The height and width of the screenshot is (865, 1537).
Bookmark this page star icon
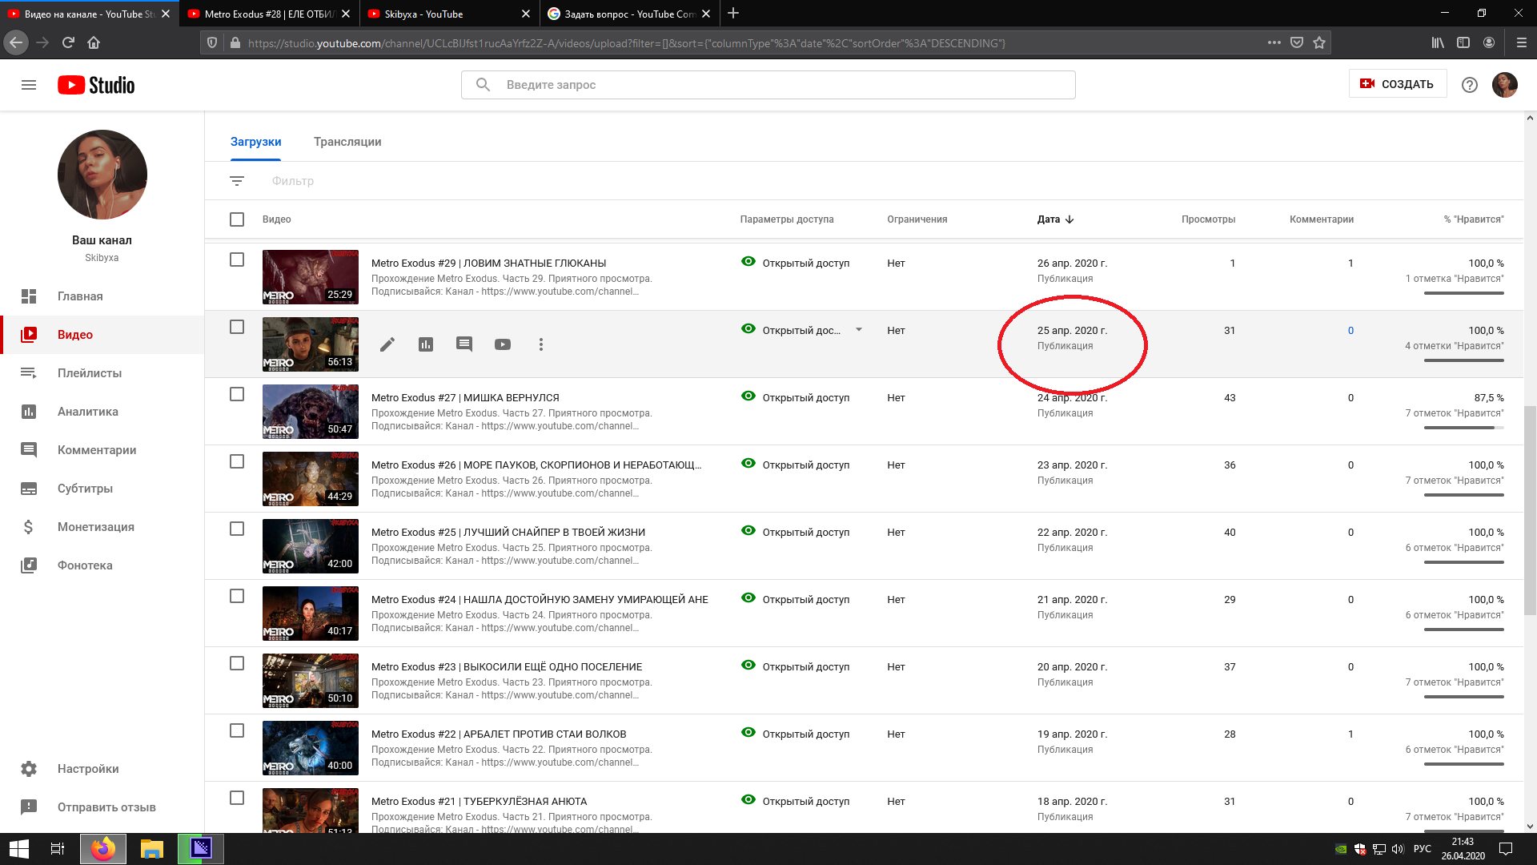(1319, 42)
